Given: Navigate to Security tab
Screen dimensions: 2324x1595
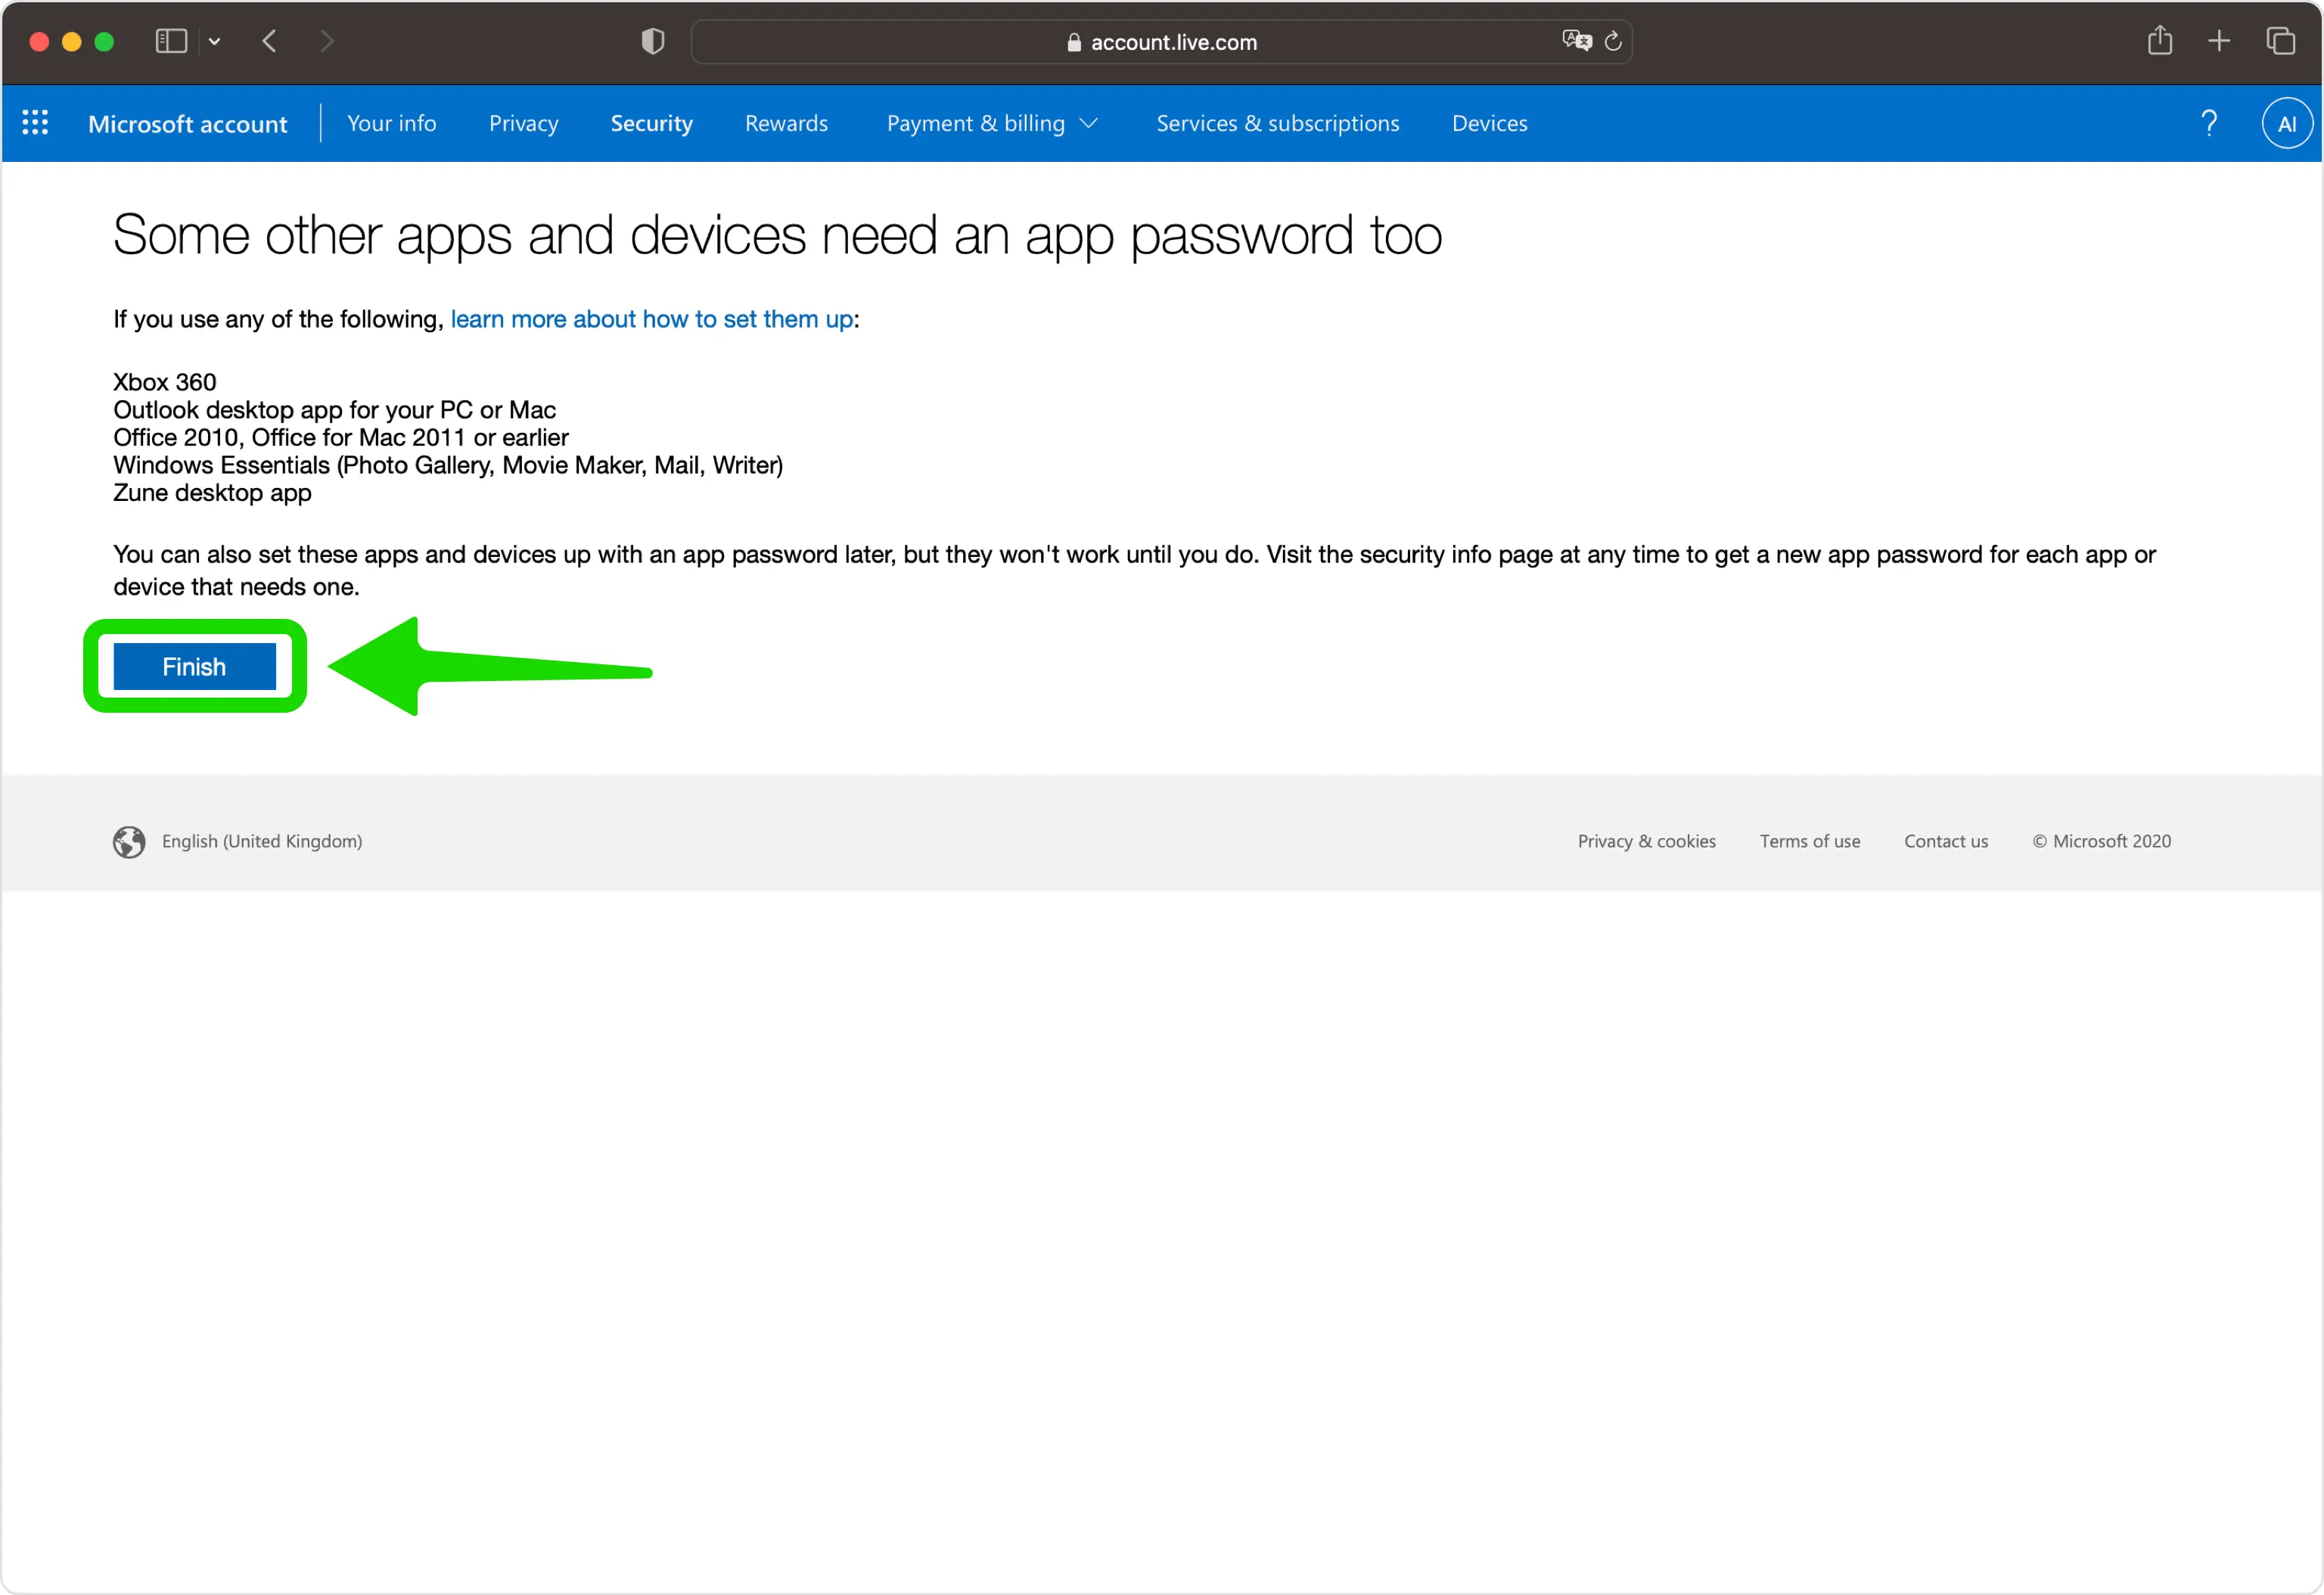Looking at the screenshot, I should 651,122.
